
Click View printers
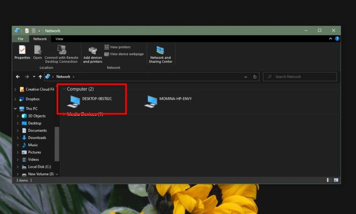click(118, 47)
